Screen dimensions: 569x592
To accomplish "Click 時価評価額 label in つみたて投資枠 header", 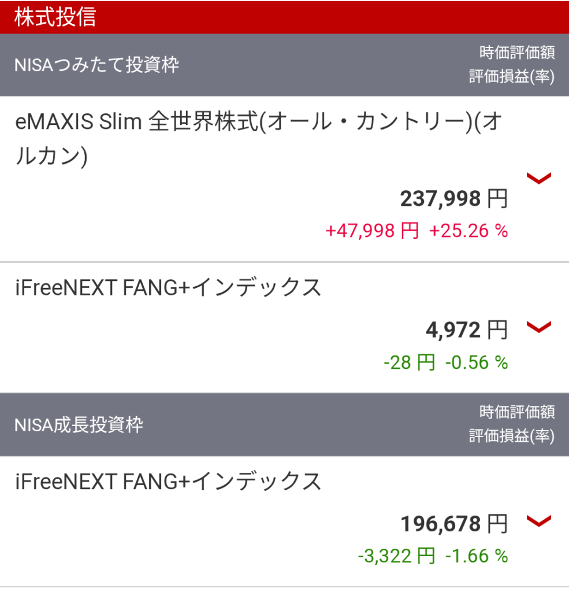I will [x=517, y=53].
